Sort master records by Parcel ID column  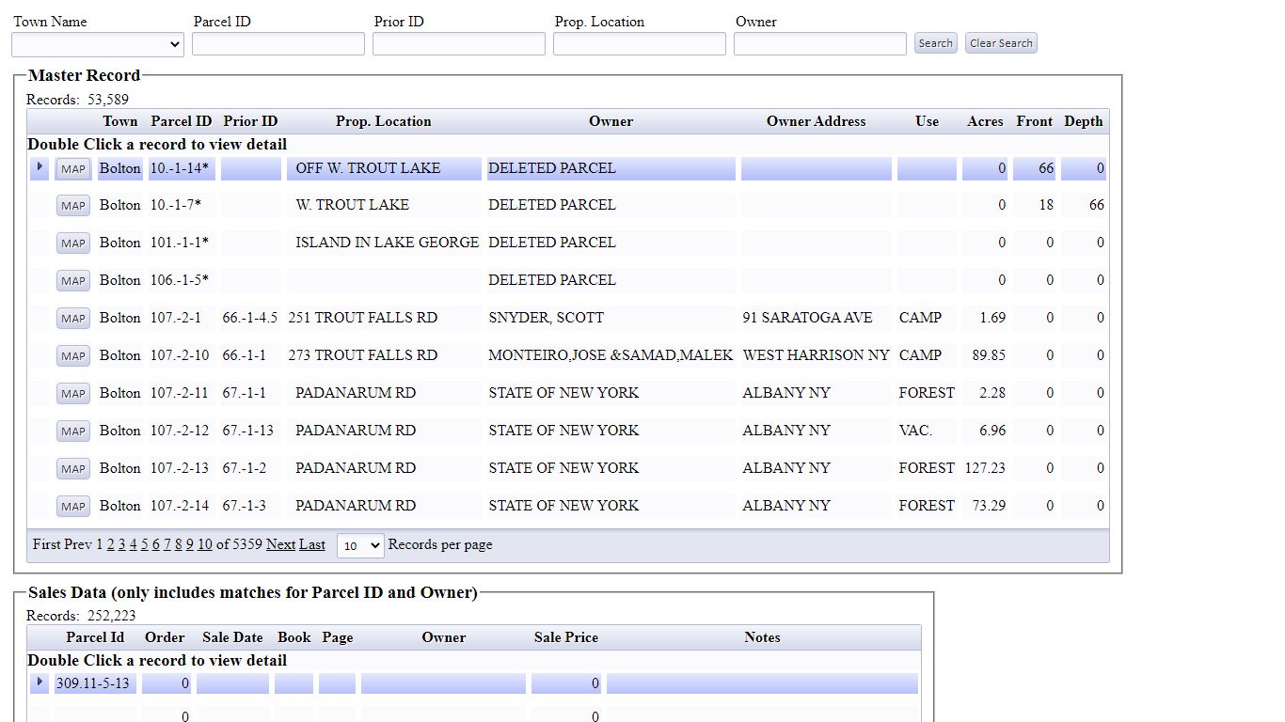182,121
